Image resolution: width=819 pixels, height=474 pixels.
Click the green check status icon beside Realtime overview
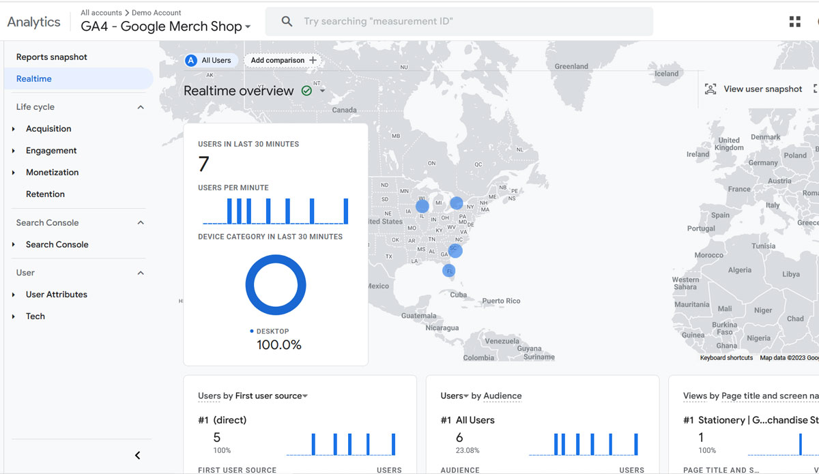point(306,91)
